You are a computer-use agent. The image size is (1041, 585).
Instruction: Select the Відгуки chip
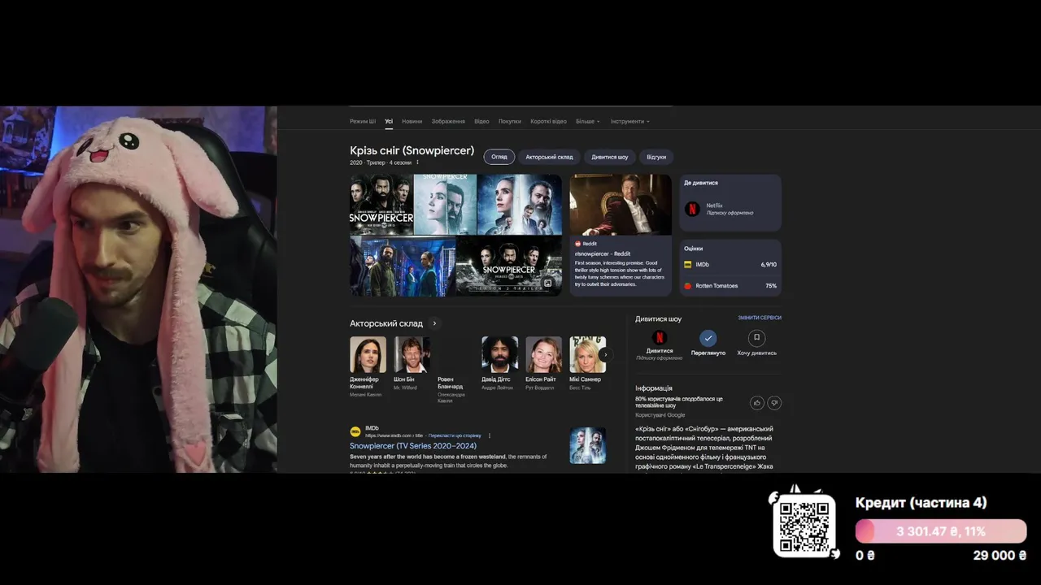tap(656, 157)
